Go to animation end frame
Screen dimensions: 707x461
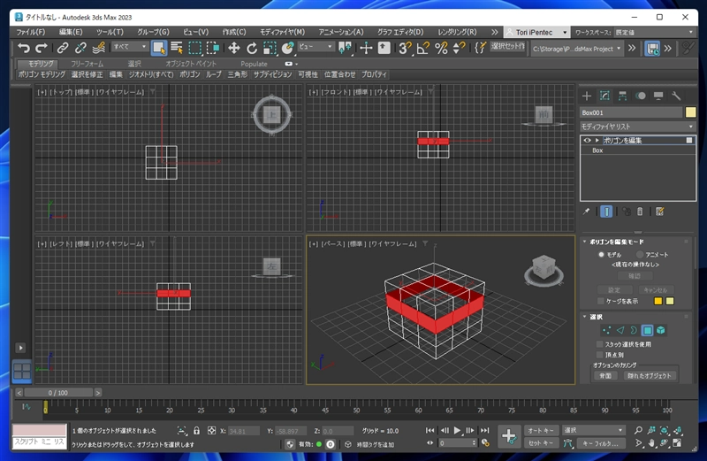point(484,431)
